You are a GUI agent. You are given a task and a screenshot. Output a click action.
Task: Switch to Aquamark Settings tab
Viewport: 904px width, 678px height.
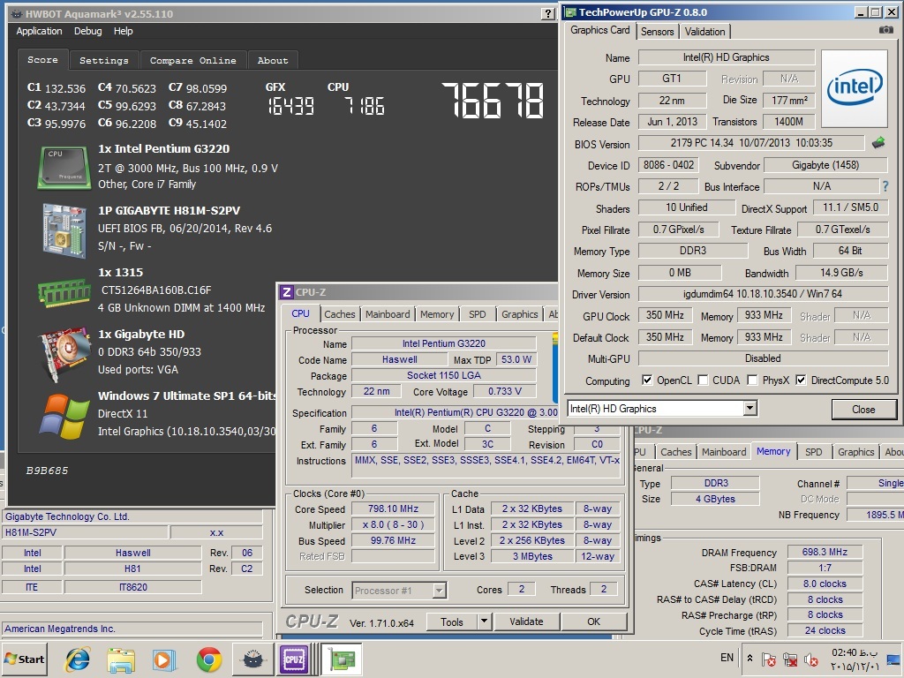pos(104,60)
